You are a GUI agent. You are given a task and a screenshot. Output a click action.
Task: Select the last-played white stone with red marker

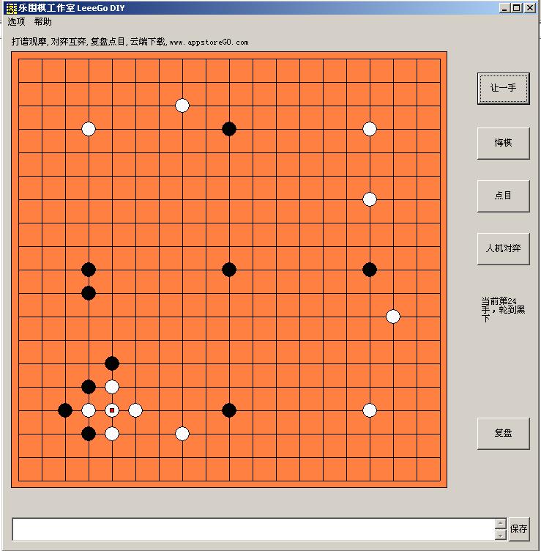click(112, 410)
